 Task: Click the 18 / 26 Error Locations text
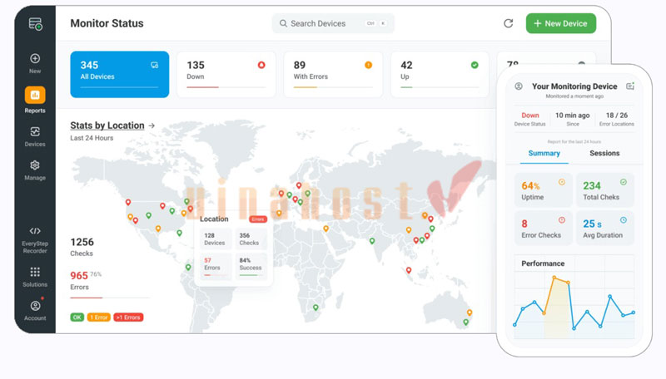617,119
